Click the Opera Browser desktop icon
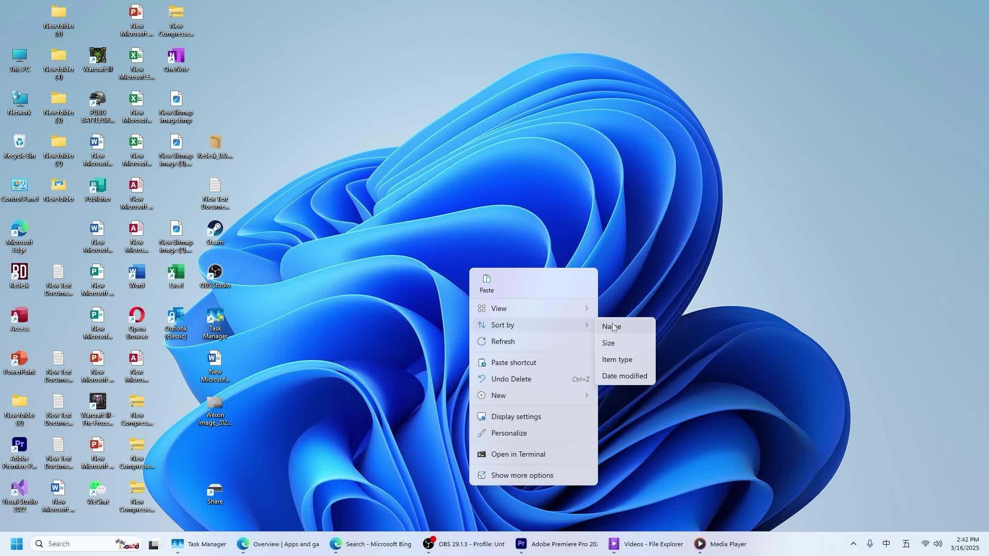The image size is (989, 556). pos(137,316)
